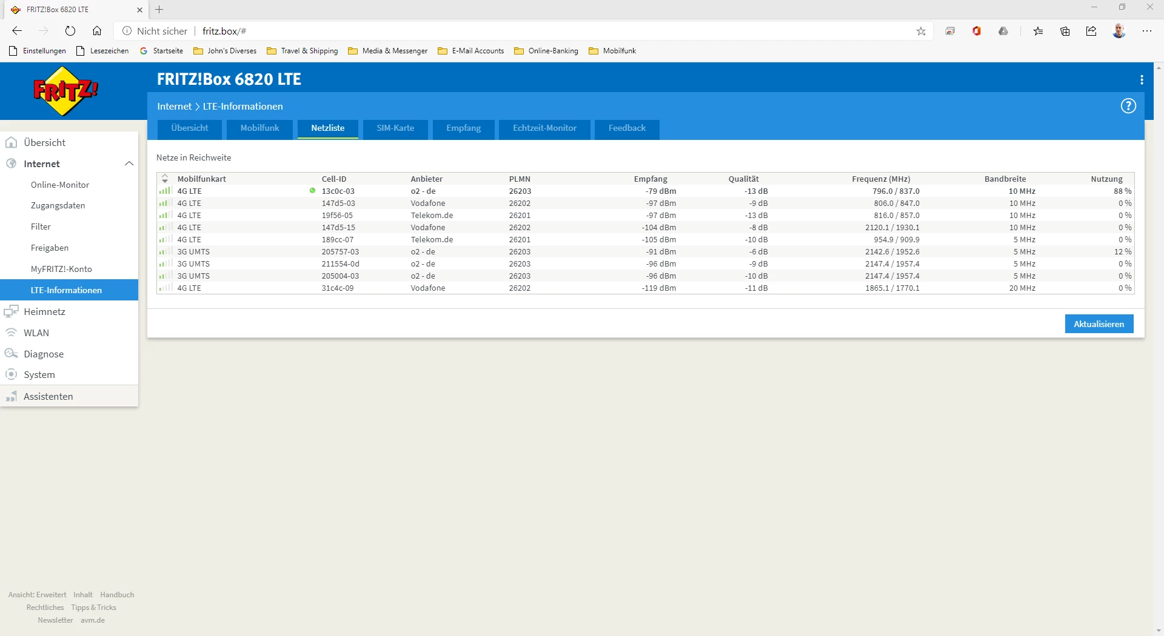Click the browser share icon
1164x636 pixels.
1091,31
